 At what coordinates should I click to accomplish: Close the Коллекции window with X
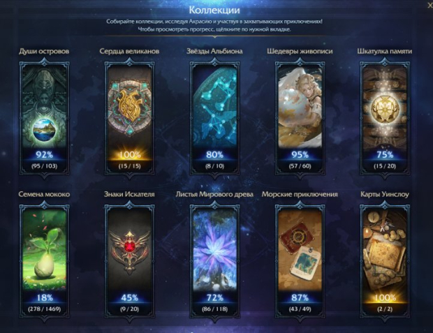[x=430, y=6]
